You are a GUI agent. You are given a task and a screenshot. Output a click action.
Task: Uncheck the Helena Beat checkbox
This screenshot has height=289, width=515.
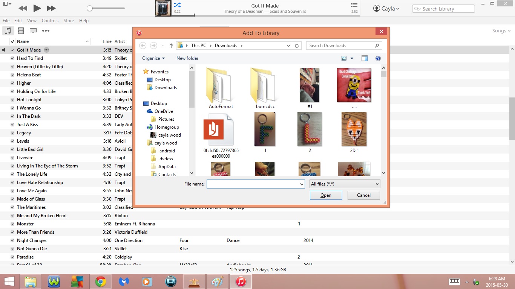coord(12,75)
